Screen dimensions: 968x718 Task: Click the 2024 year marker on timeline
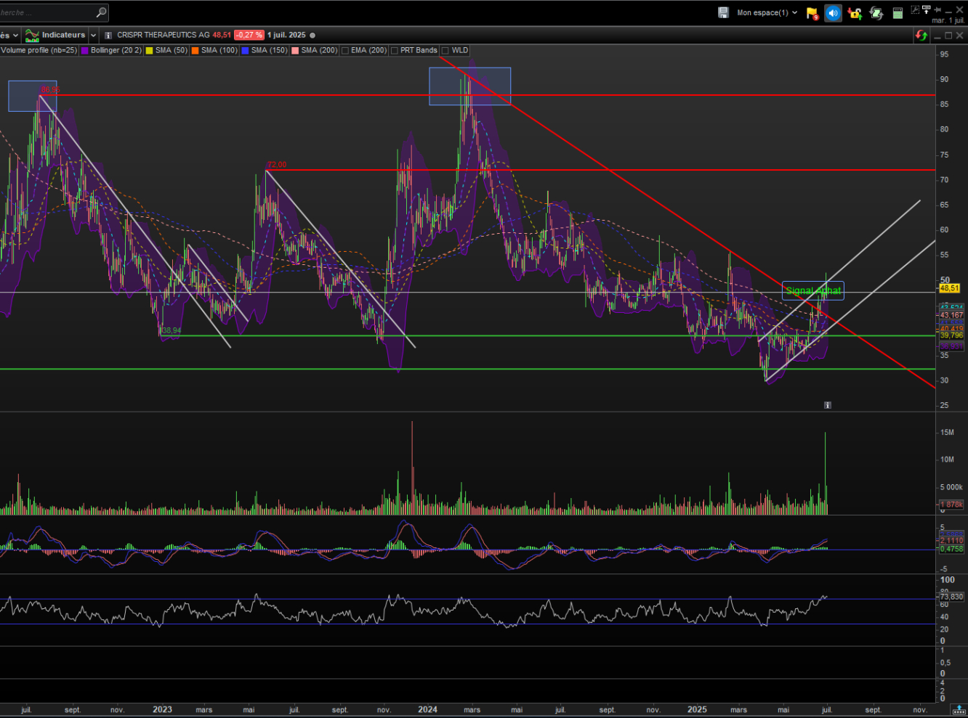[427, 709]
